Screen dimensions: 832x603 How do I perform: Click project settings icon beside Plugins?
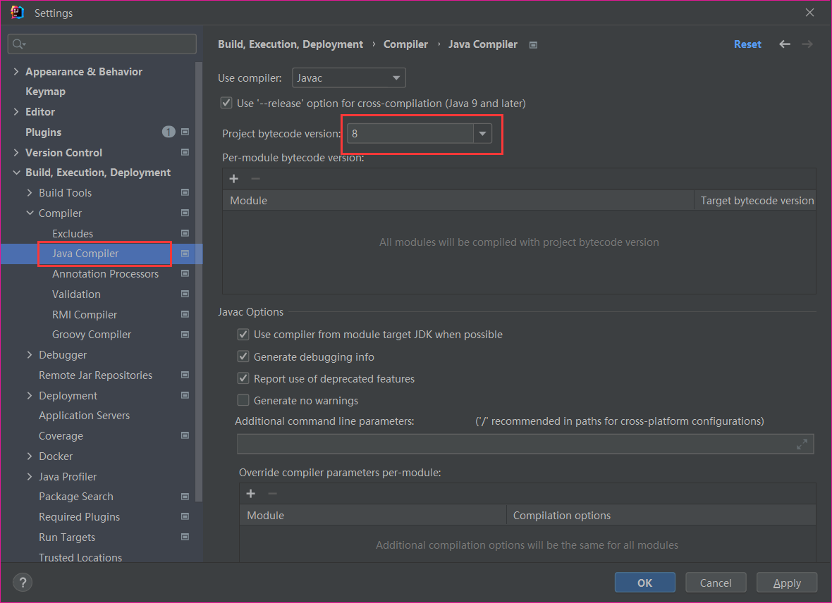pyautogui.click(x=185, y=132)
